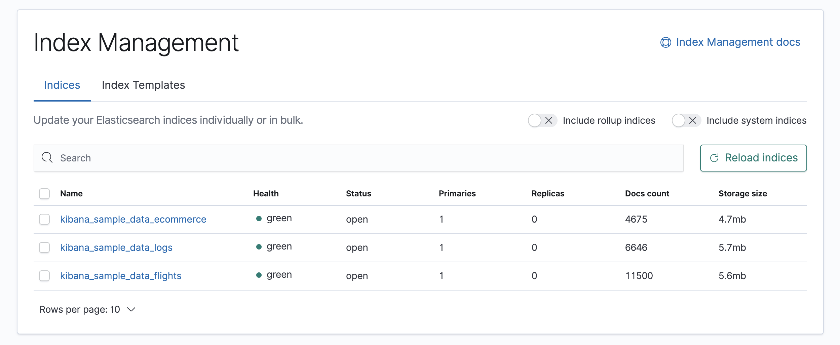
Task: Switch to Index Templates tab
Action: point(143,85)
